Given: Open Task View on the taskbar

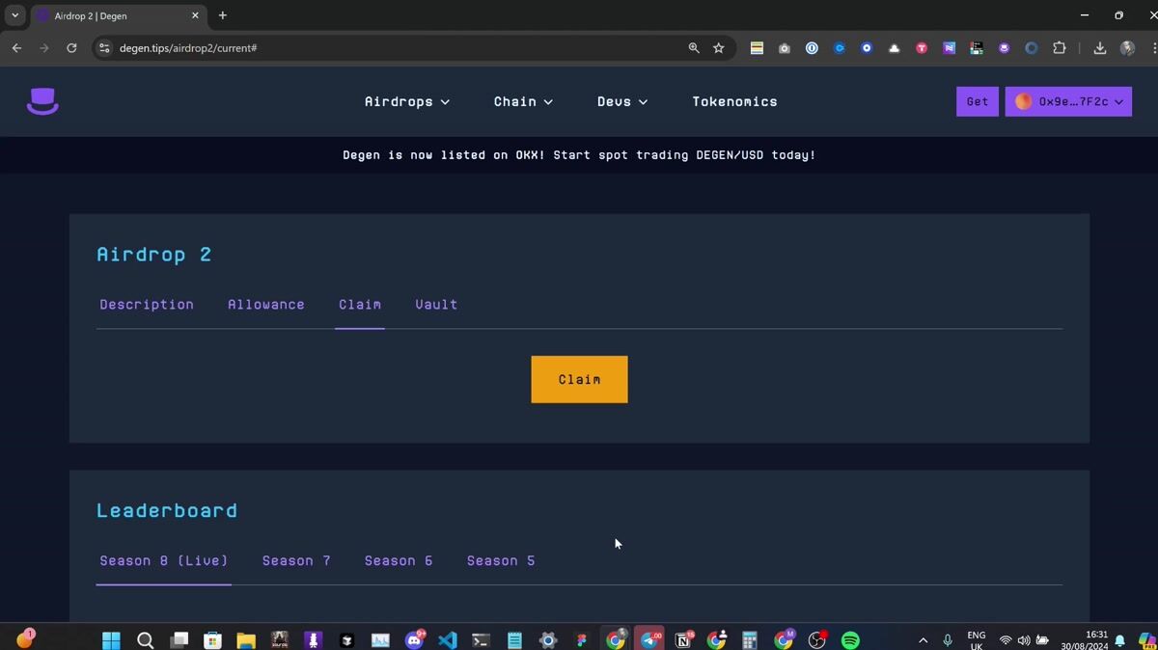Looking at the screenshot, I should click(179, 640).
